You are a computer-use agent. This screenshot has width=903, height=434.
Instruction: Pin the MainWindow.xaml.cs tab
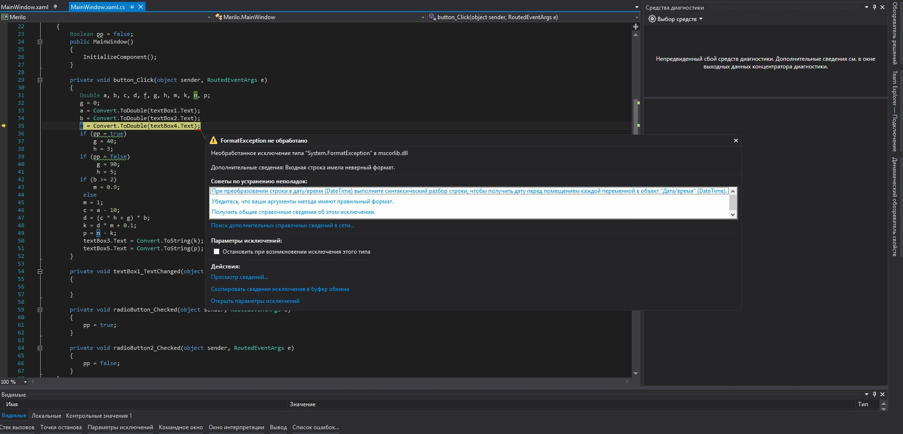pos(133,7)
